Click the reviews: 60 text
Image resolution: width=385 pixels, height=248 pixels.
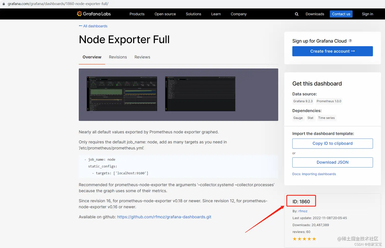[x=301, y=232]
